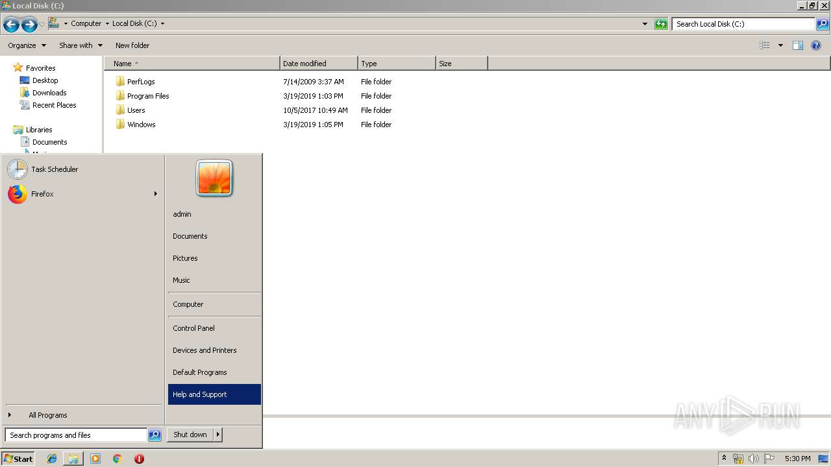Click the Computer breadcrumb dropdown arrow
Screen dimensions: 831x467
click(107, 24)
